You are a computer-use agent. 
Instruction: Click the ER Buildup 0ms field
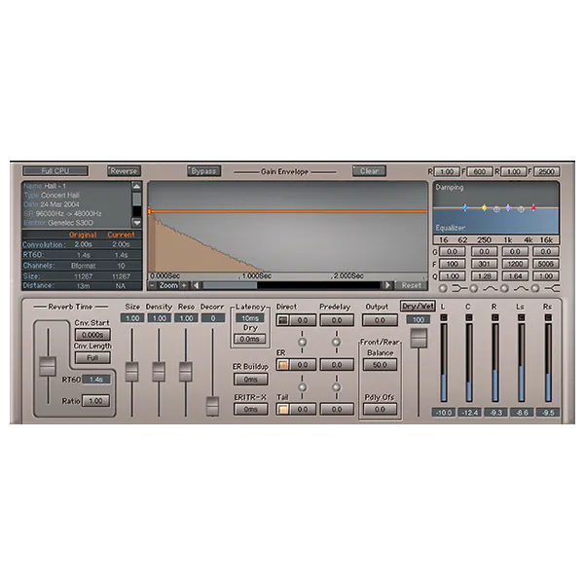[x=251, y=380]
